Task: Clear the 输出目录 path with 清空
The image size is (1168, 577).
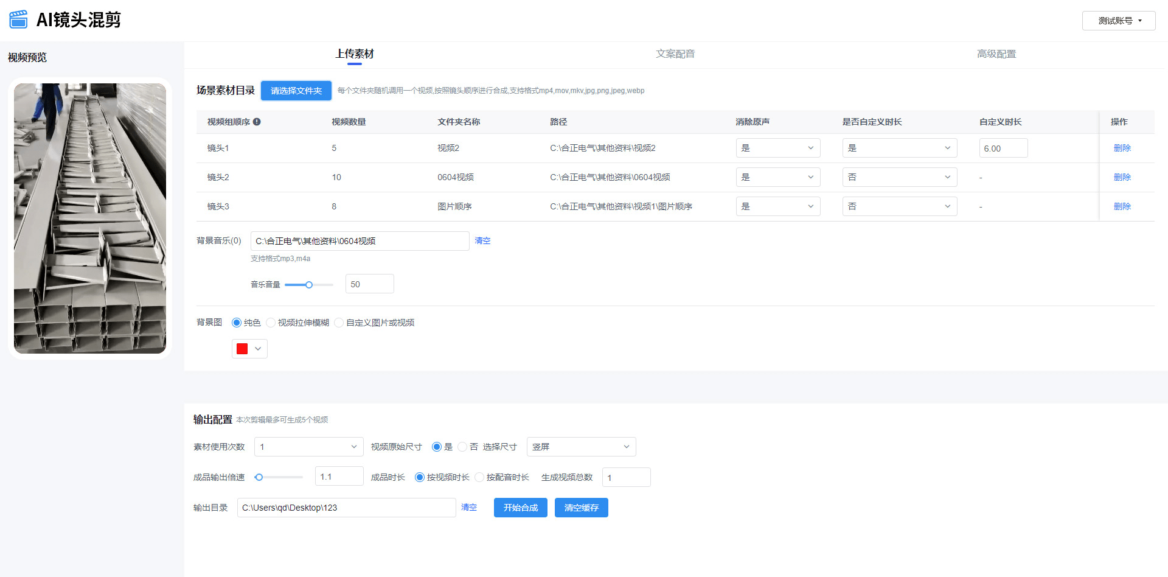Action: pyautogui.click(x=469, y=508)
